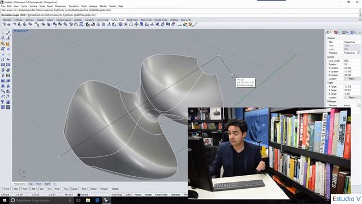
Task: Click SplitAtTangents=No in Revolution angle prompt
Action: (85, 15)
